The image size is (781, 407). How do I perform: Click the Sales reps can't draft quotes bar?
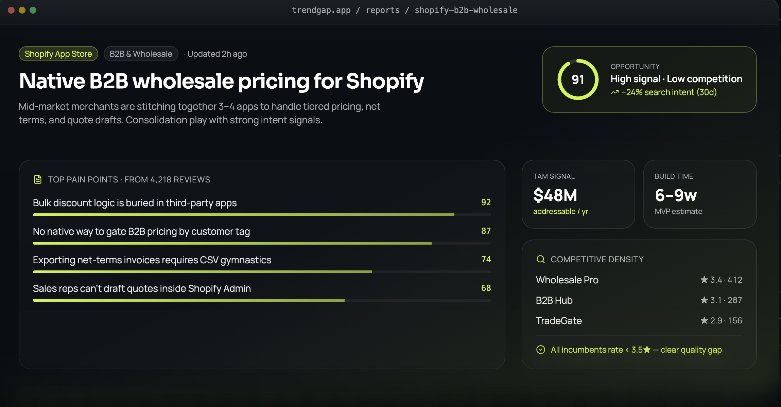tap(262, 300)
